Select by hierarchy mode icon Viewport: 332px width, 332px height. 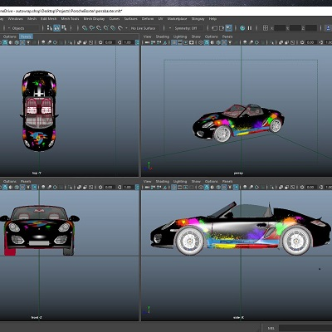click(49, 28)
